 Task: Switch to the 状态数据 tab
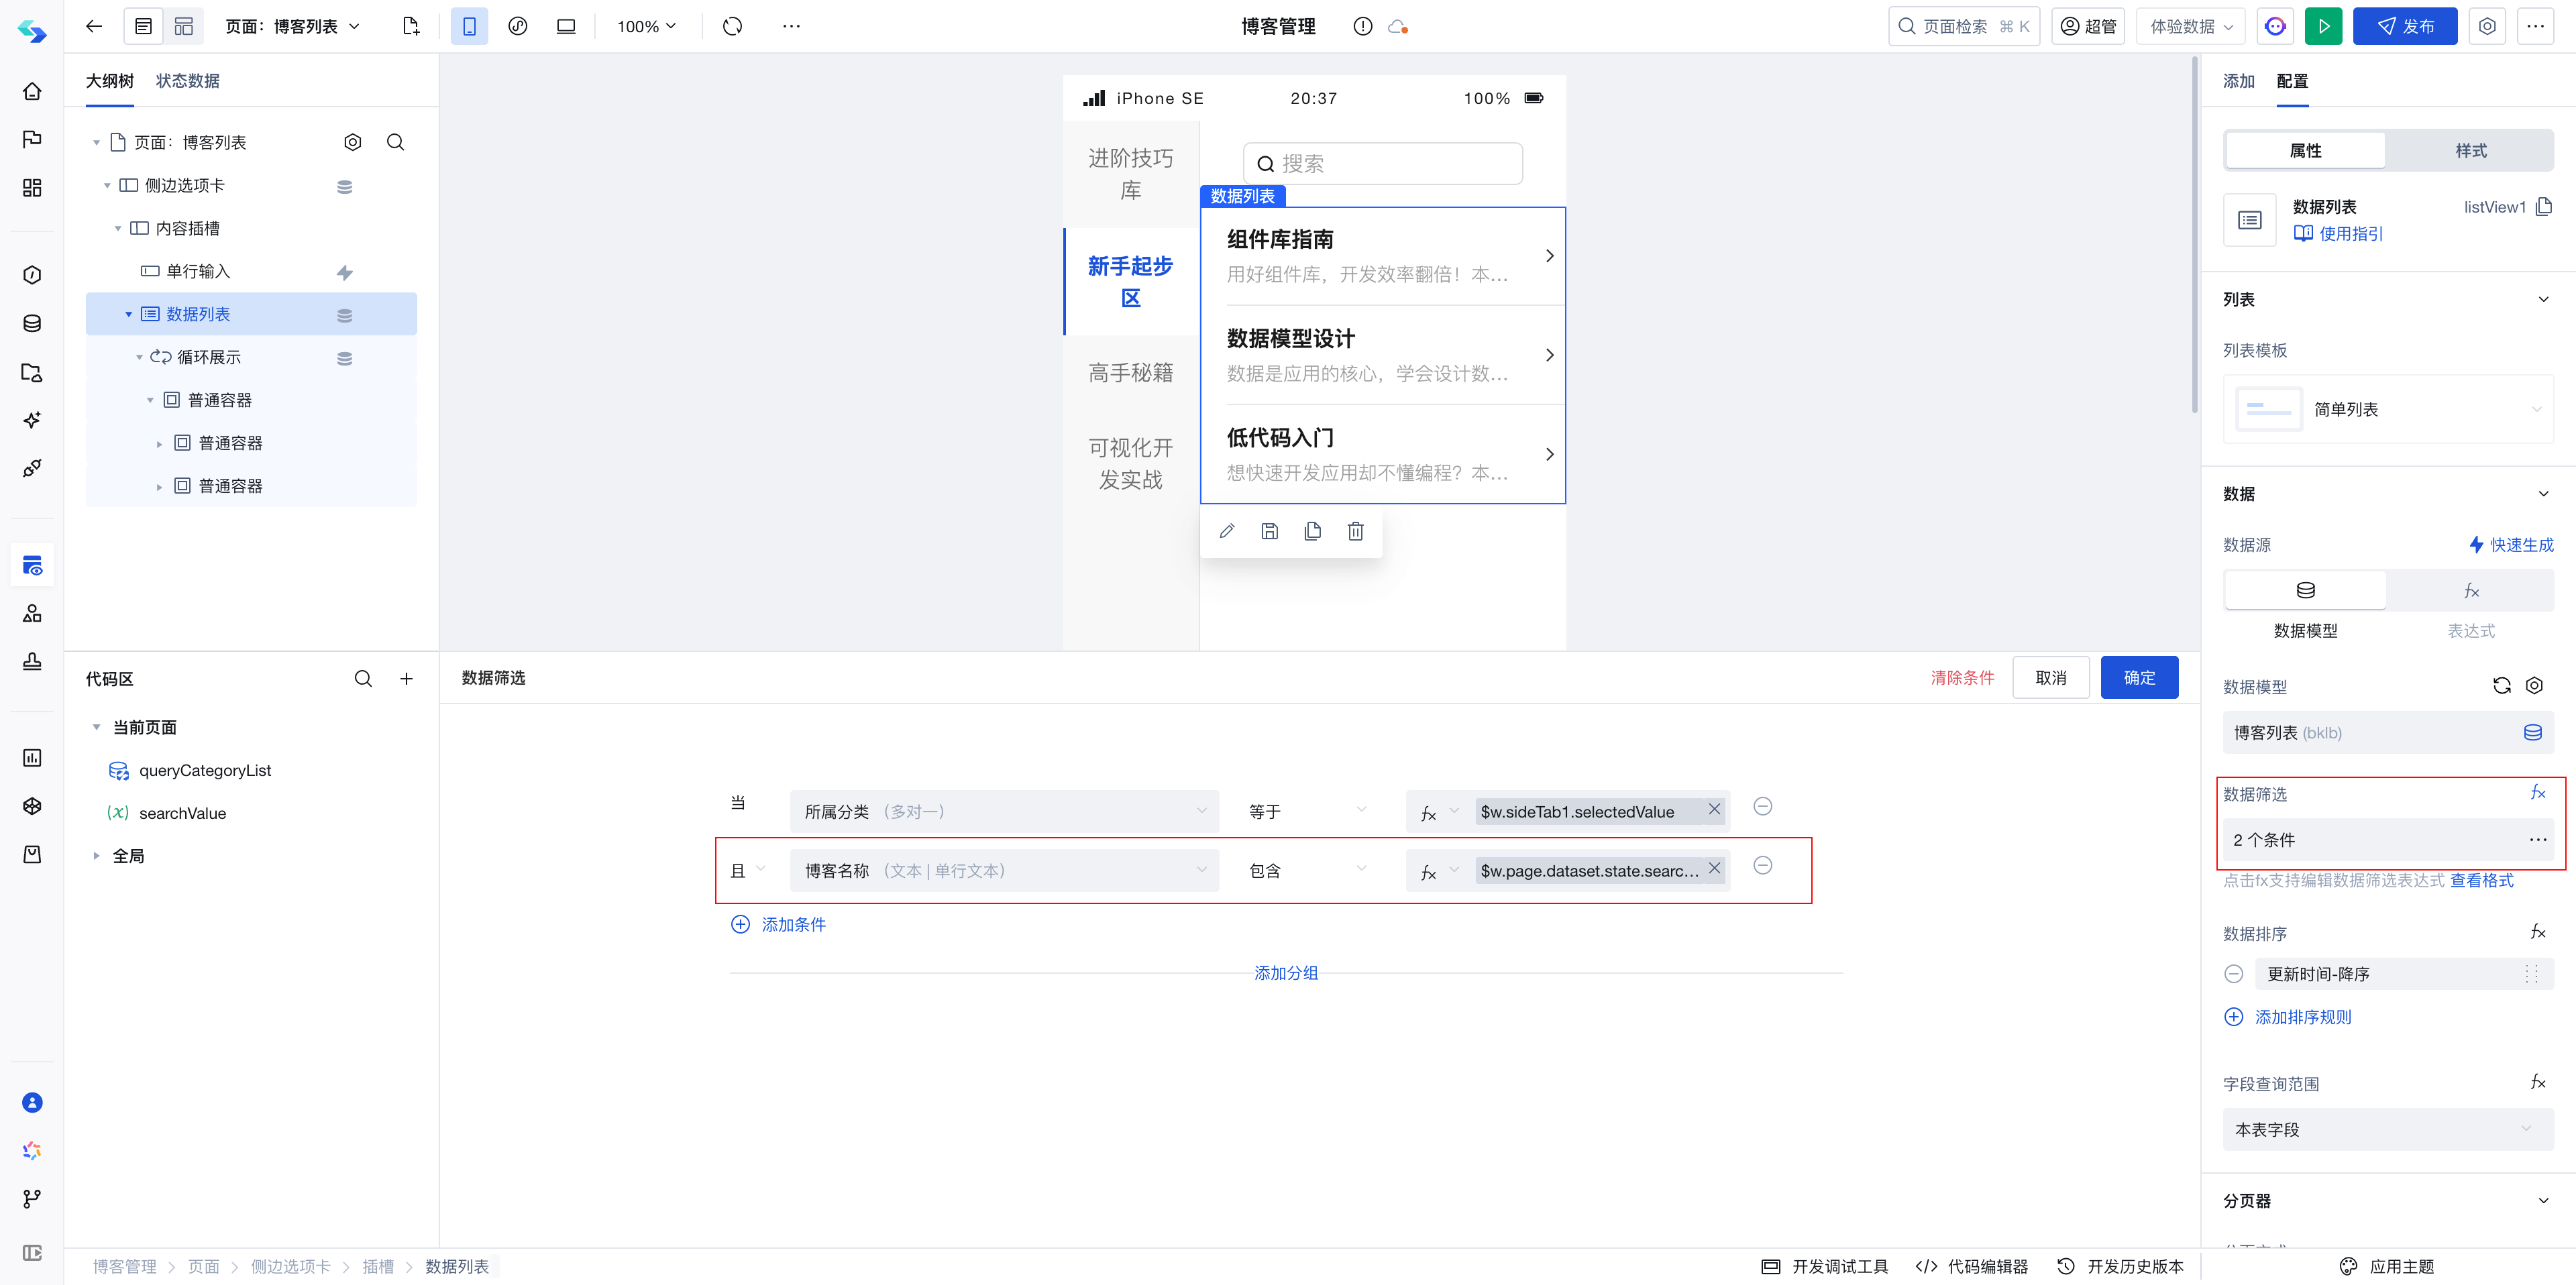187,80
